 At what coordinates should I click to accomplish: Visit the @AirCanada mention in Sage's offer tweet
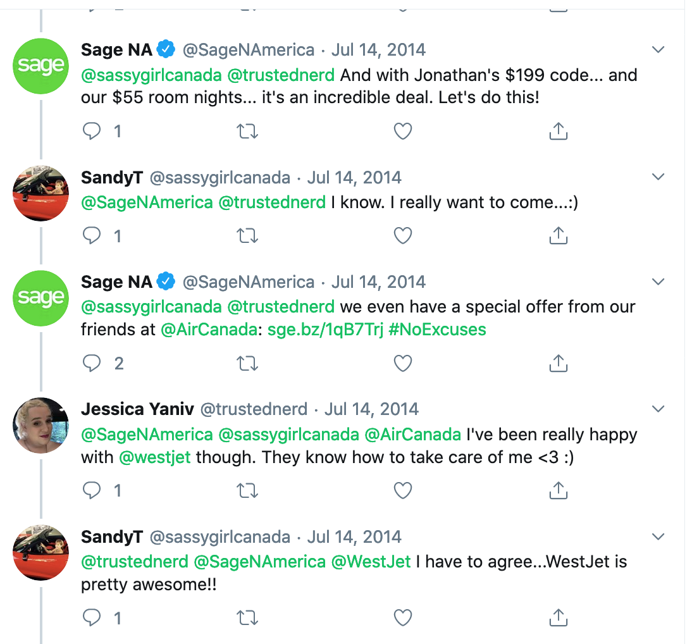click(x=209, y=330)
